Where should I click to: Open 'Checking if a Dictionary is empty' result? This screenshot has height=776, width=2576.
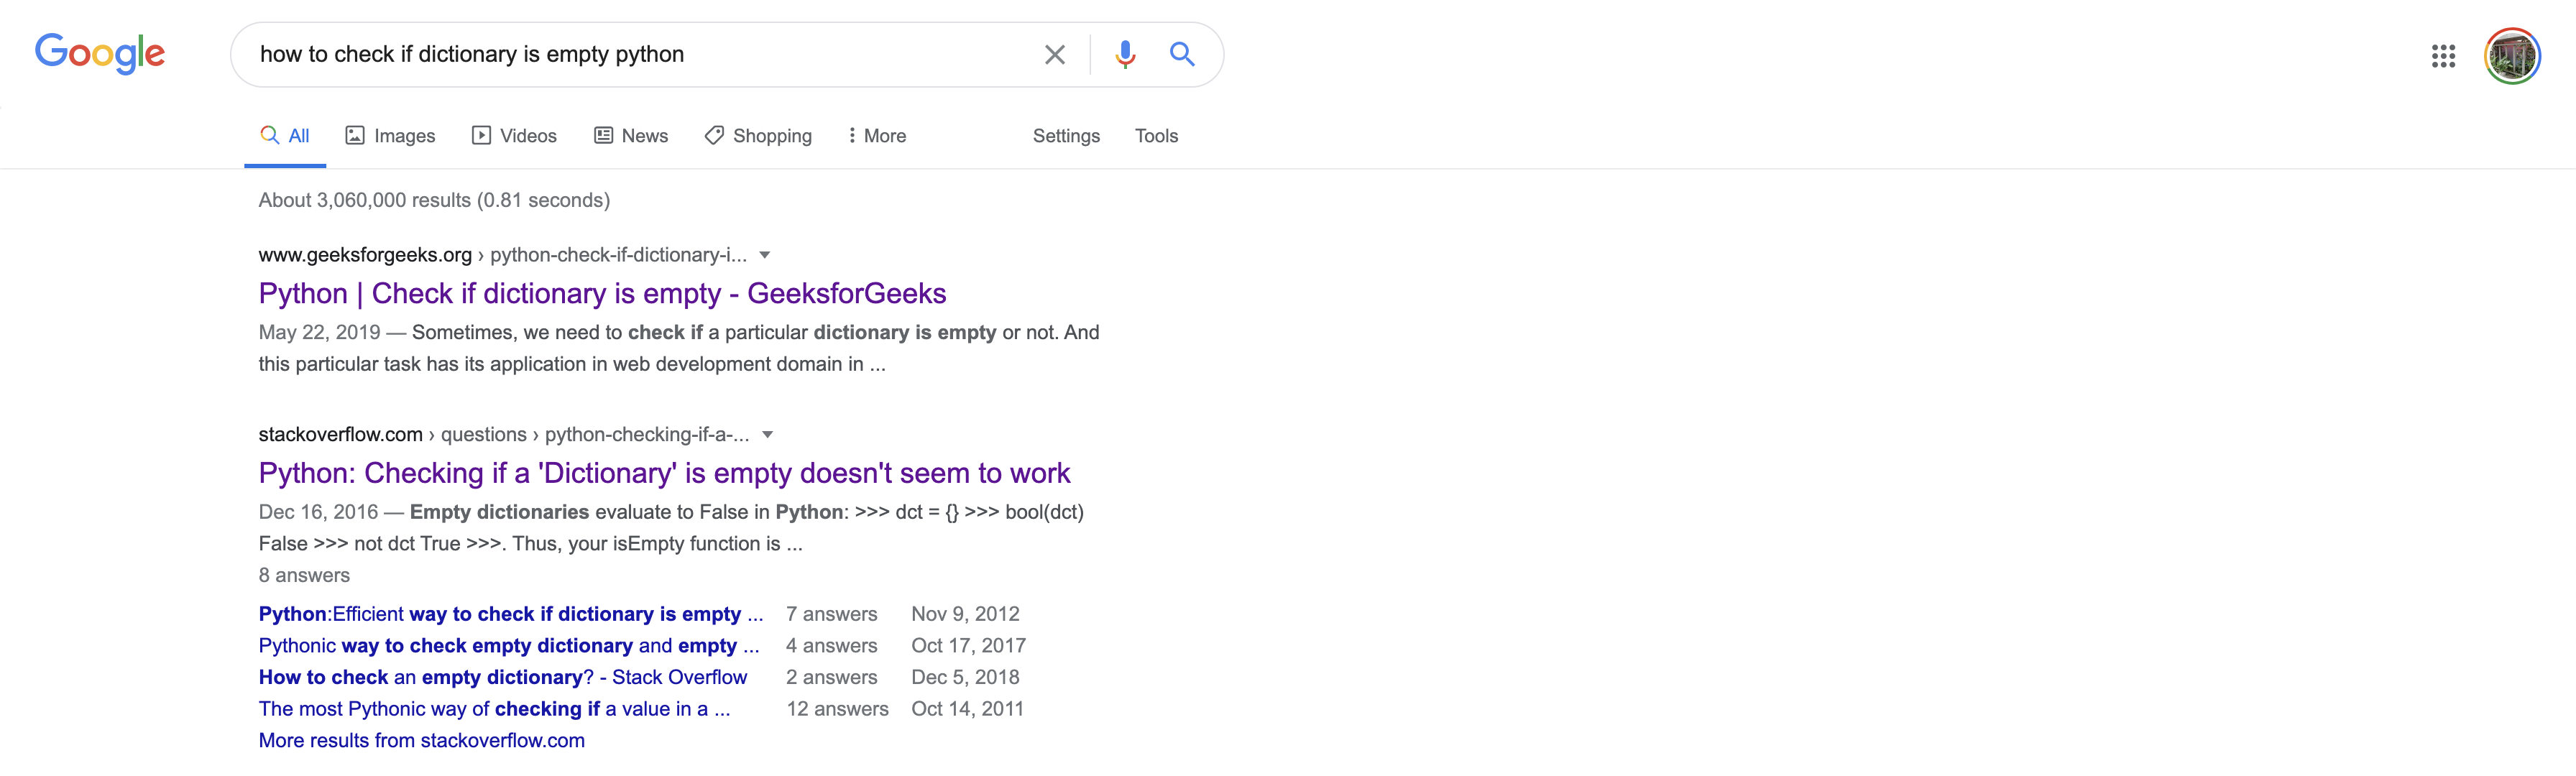point(664,473)
